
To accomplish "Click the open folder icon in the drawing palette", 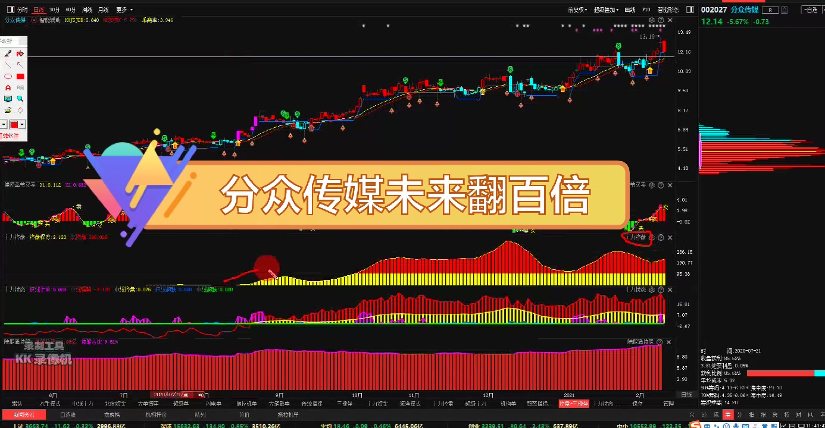I will 8,110.
